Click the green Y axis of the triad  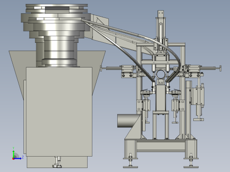coord(14,153)
